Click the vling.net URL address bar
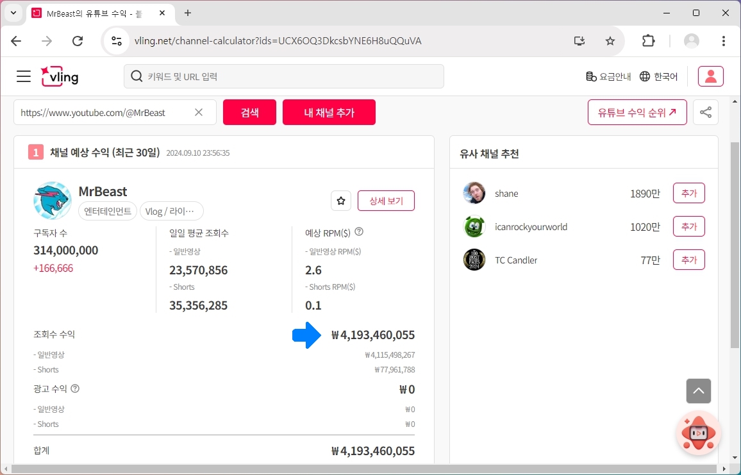 pyautogui.click(x=278, y=41)
